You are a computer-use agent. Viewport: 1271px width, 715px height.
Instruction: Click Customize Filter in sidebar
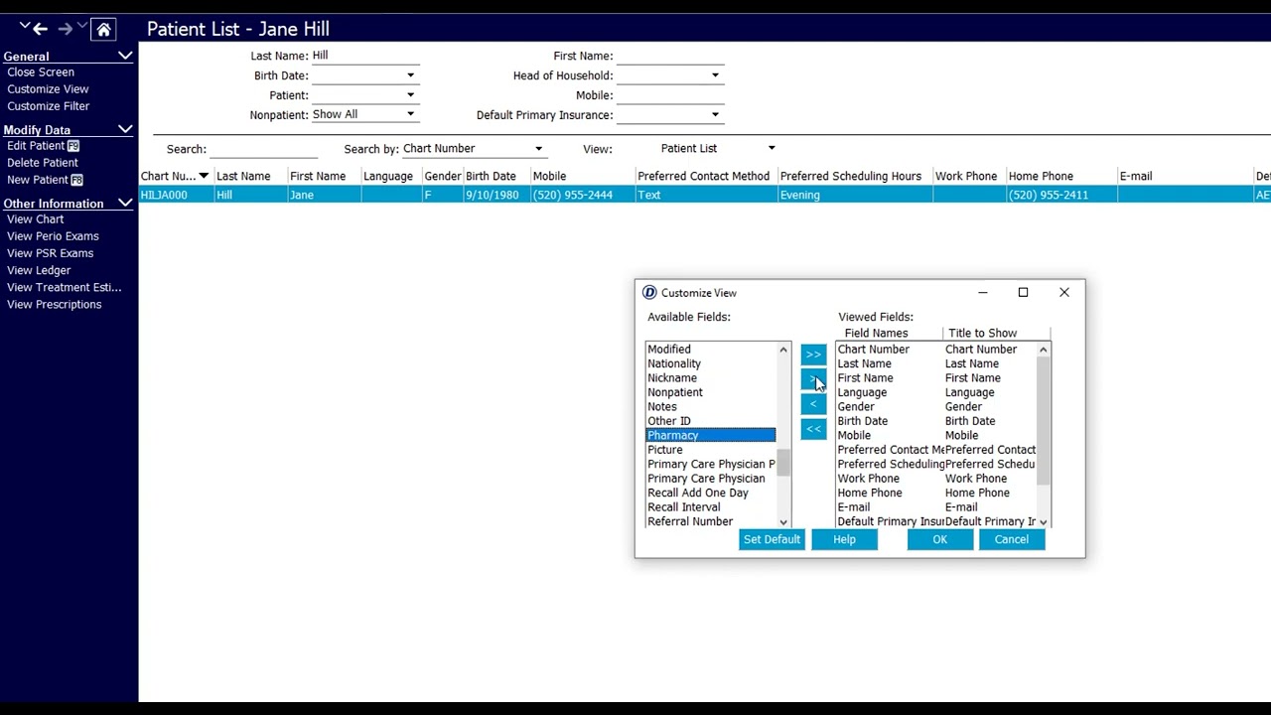pyautogui.click(x=49, y=106)
